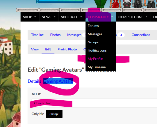Image resolution: width=157 pixels, height=127 pixels.
Task: Switch to the Photos profile tab
Action: click(x=55, y=35)
